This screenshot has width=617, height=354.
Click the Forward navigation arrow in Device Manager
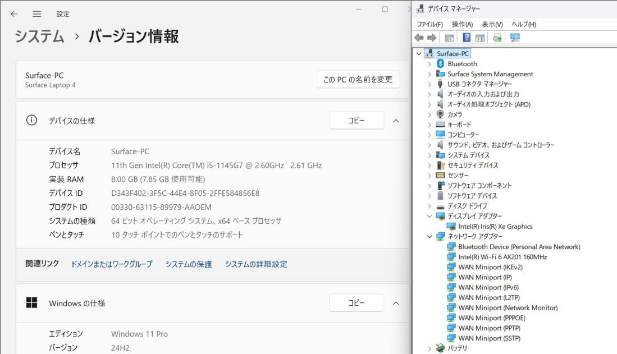tap(431, 38)
